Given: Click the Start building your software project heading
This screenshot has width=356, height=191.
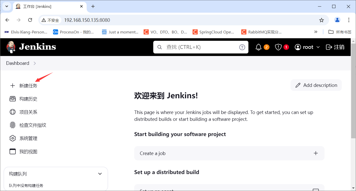Looking at the screenshot, I should click(x=180, y=134).
